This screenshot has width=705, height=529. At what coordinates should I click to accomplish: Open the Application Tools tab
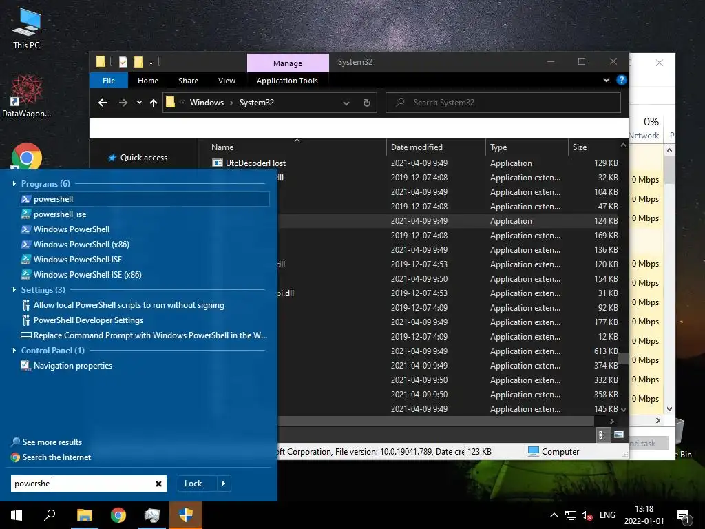coord(287,81)
